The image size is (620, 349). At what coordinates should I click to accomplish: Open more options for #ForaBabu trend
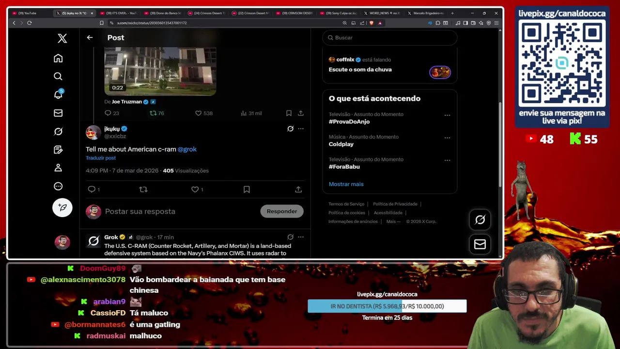tap(447, 160)
